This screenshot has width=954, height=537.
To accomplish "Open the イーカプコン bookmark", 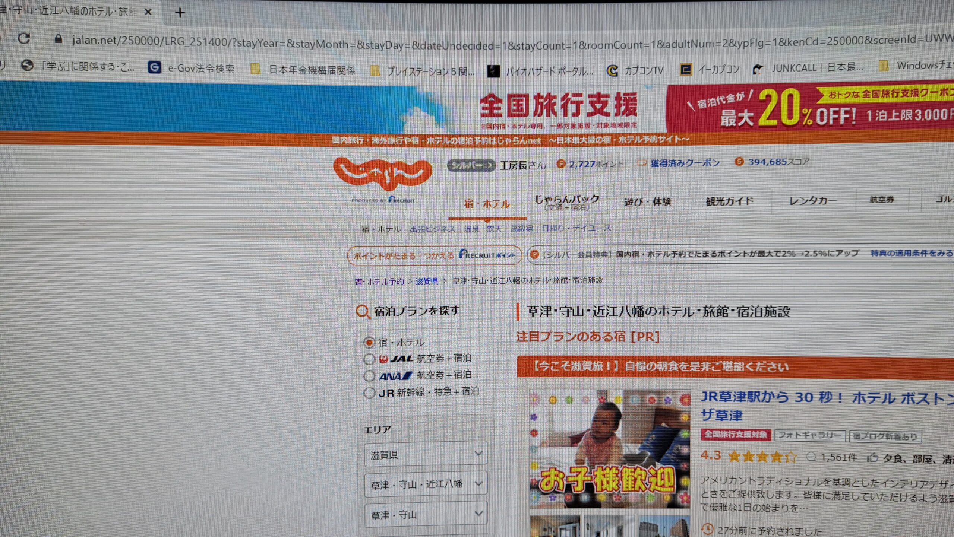I will point(710,69).
